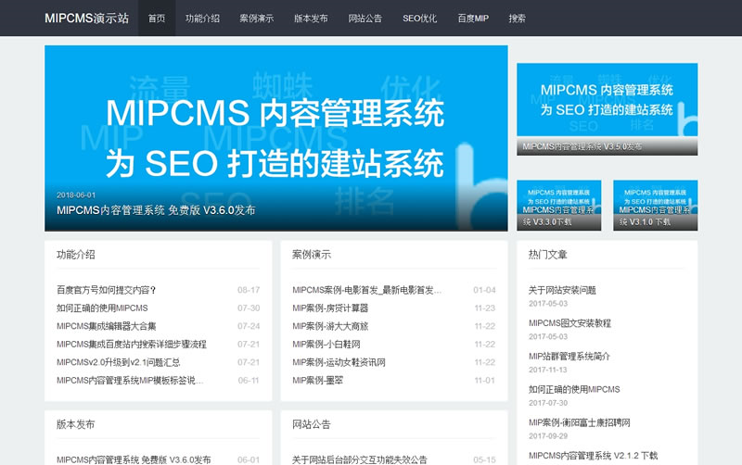Select 网站公告 in the top navigation
Screen dimensions: 742x465
tap(365, 19)
